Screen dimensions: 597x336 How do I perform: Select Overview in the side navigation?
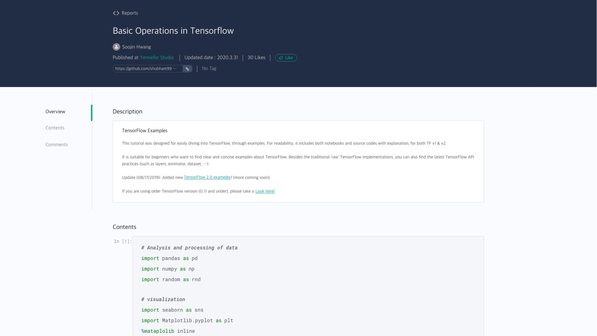55,112
